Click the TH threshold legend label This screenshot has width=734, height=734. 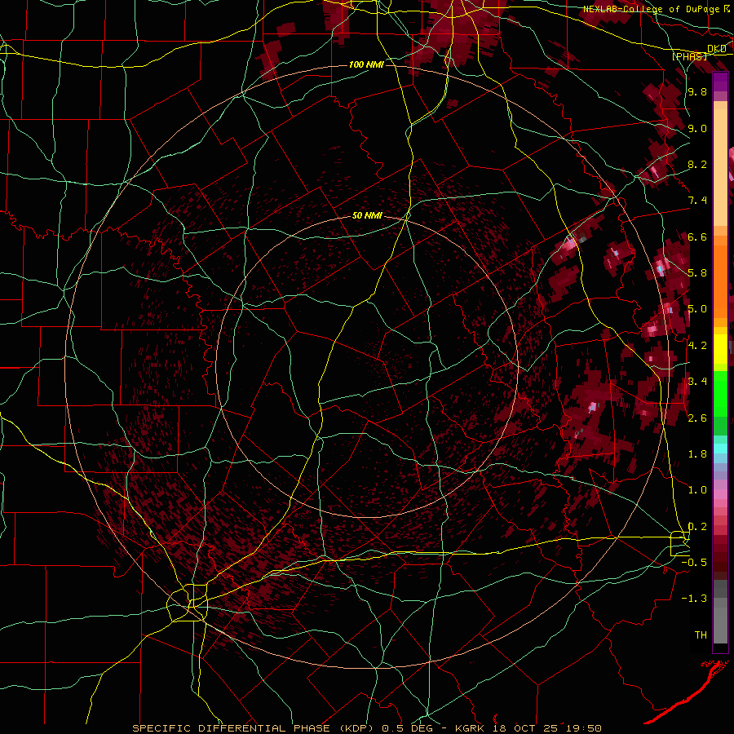701,635
